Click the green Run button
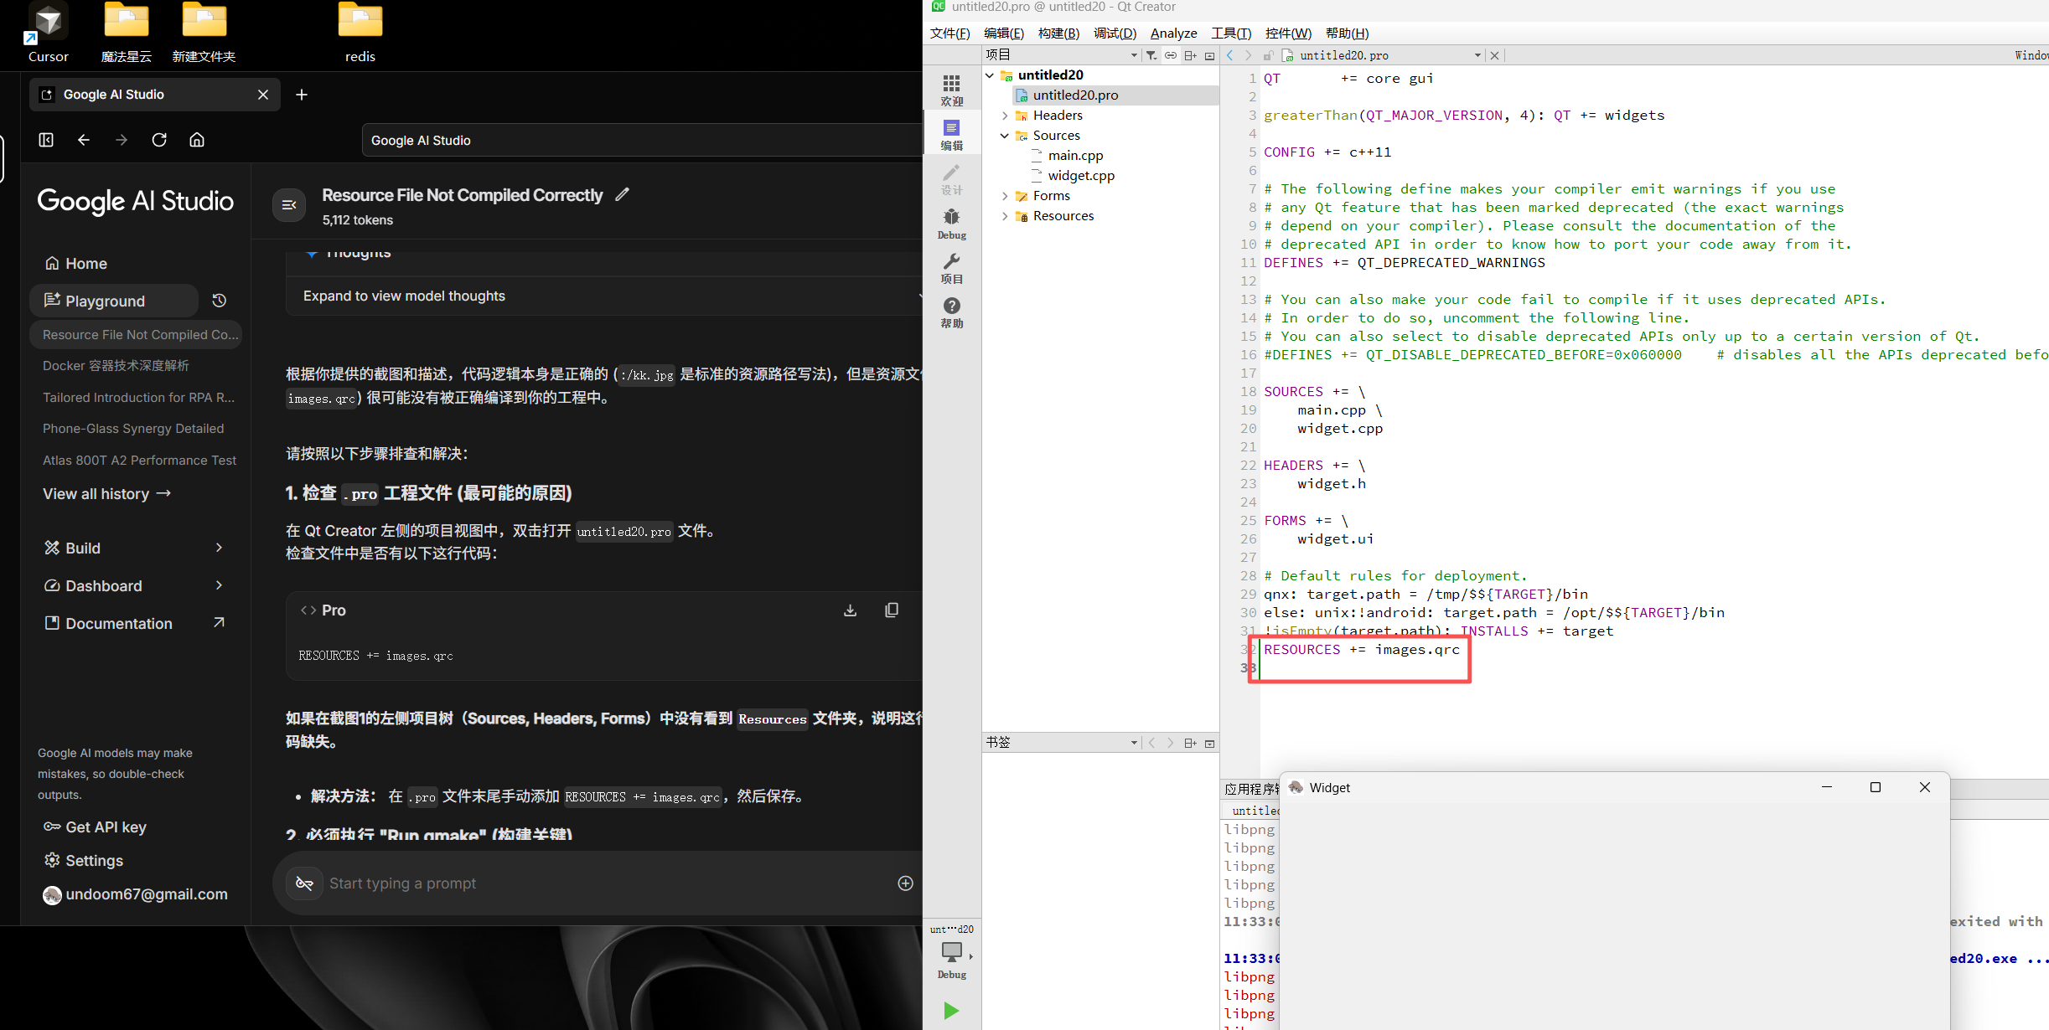This screenshot has width=2049, height=1030. pos(950,1011)
